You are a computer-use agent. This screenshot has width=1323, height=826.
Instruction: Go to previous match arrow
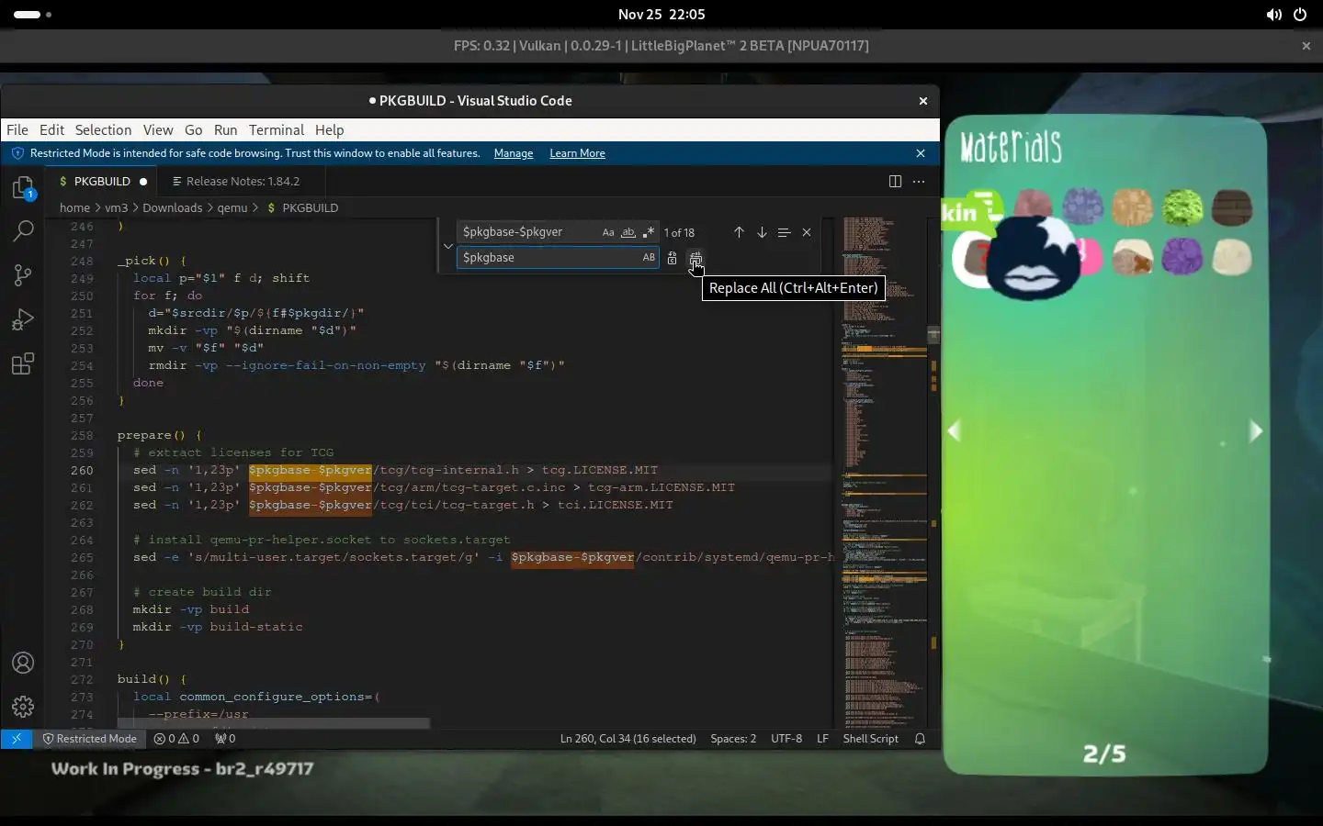coord(739,232)
